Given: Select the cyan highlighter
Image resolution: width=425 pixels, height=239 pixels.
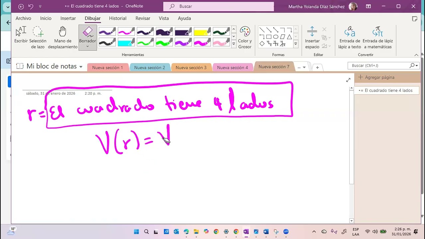Looking at the screenshot, I should (126, 42).
